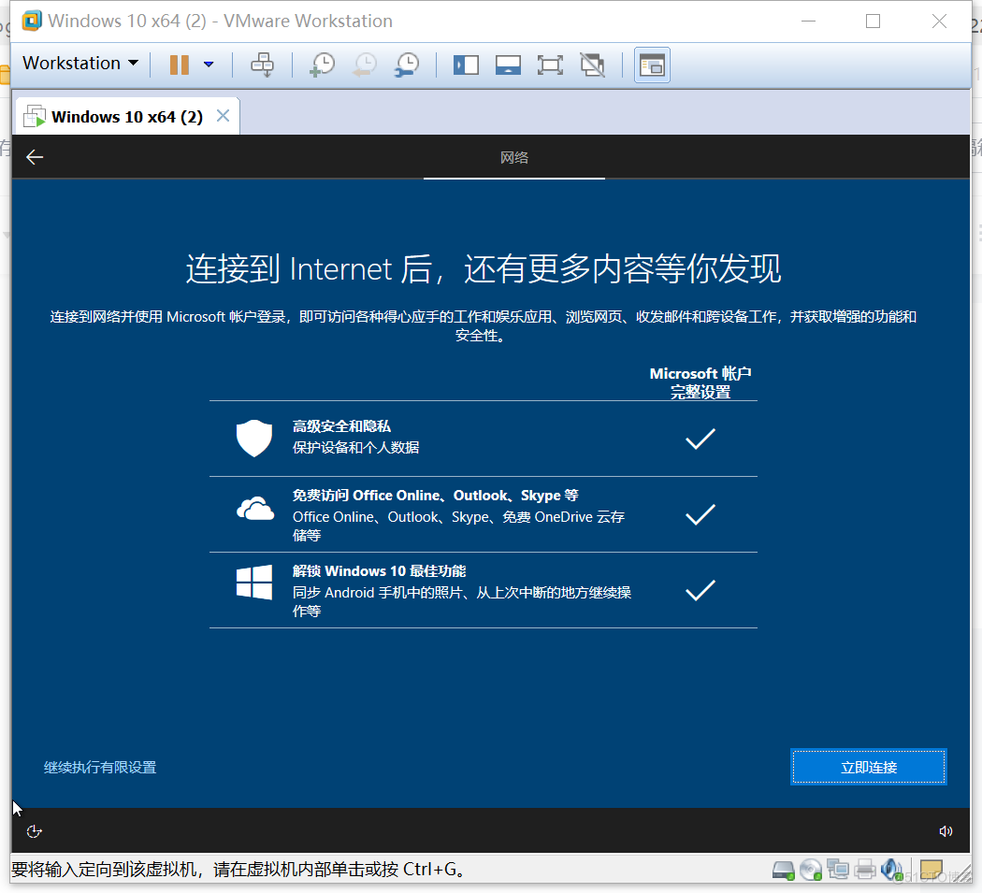This screenshot has height=893, width=982.
Task: Enter full screen mode
Action: 550,65
